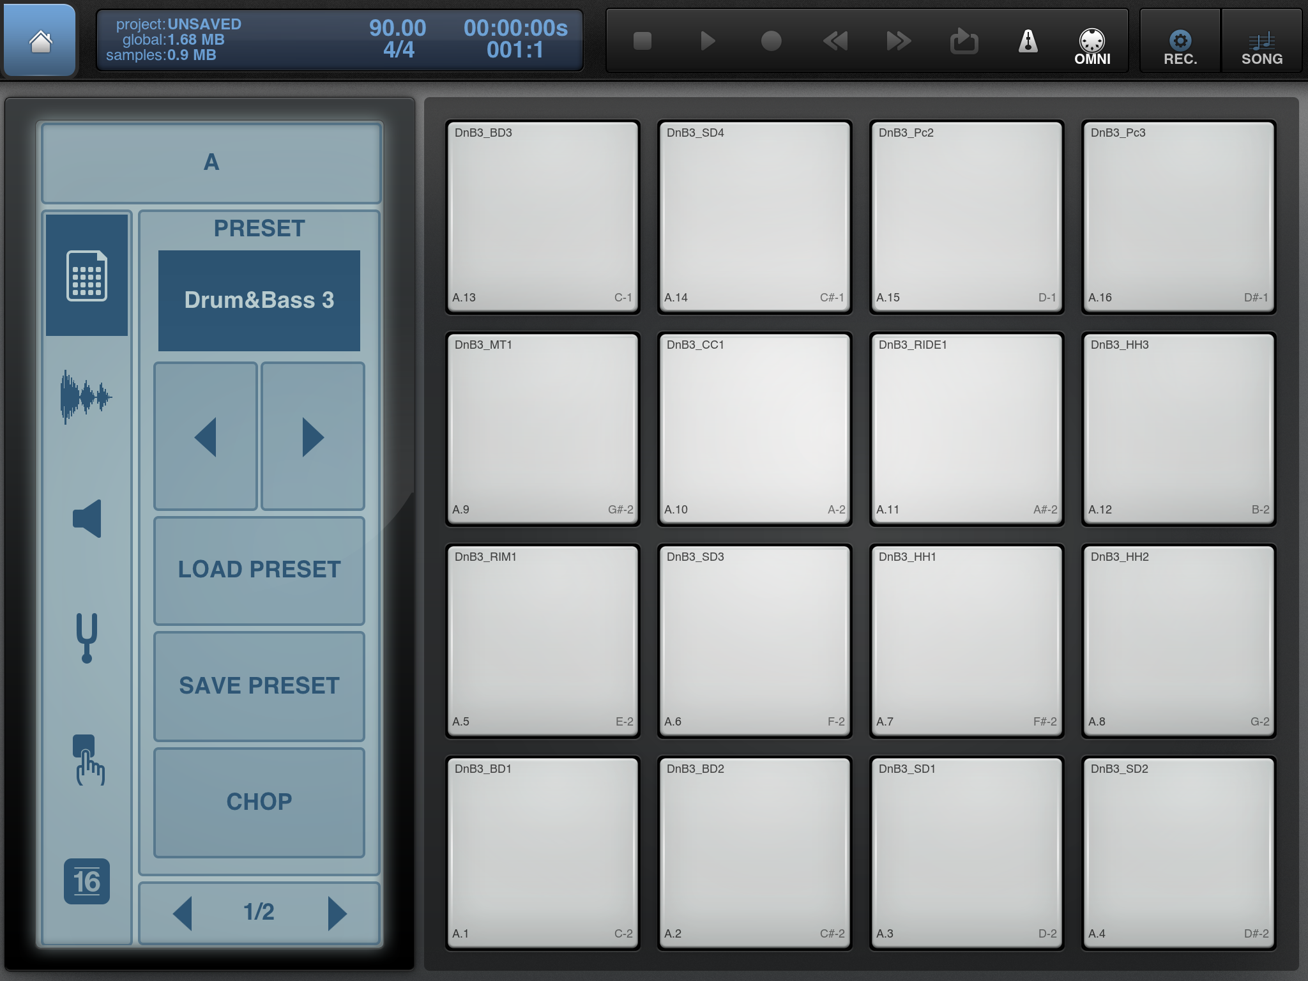Open the waveform sample editor tab
This screenshot has height=981, width=1308.
click(86, 397)
